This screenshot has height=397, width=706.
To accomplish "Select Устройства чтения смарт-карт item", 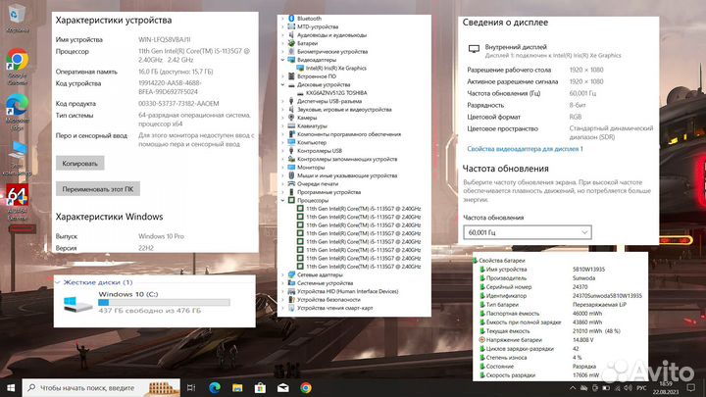I will [x=335, y=308].
